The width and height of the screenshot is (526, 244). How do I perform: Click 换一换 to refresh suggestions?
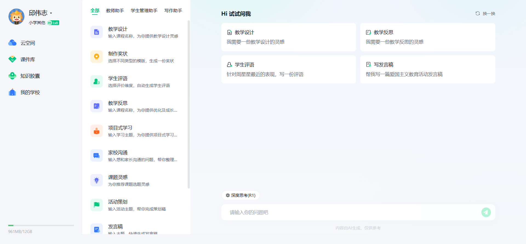tap(485, 14)
